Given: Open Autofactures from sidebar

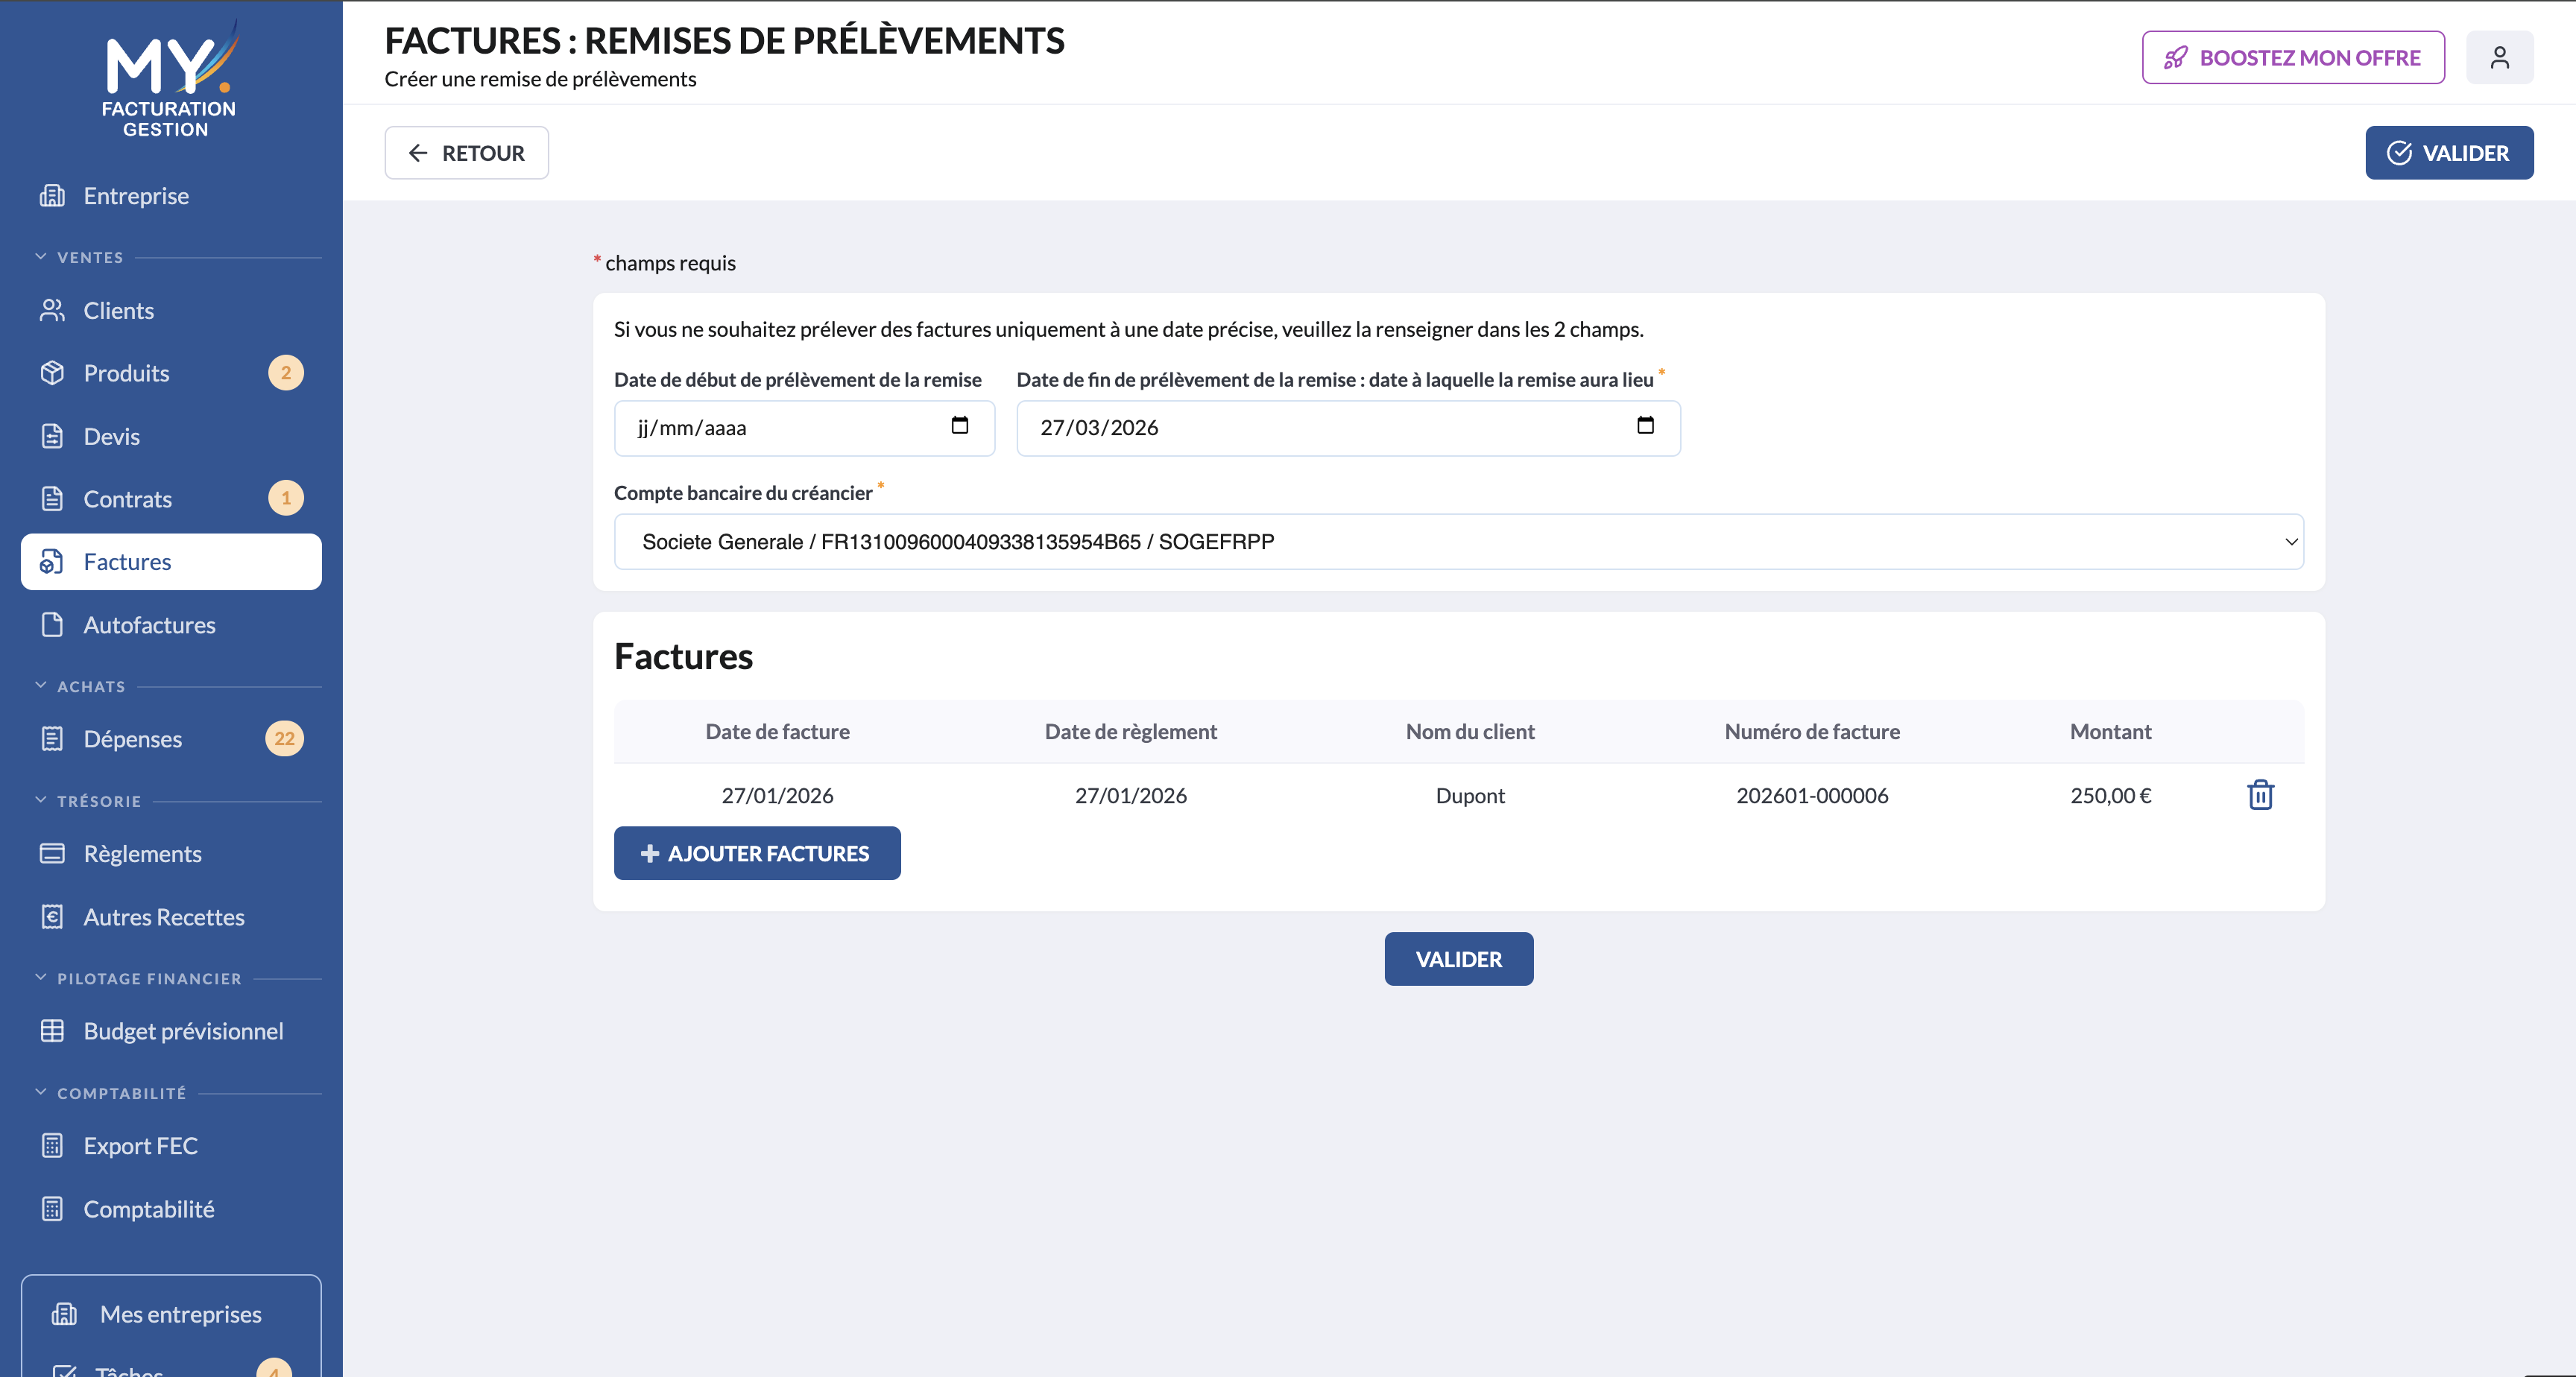Looking at the screenshot, I should click(171, 625).
